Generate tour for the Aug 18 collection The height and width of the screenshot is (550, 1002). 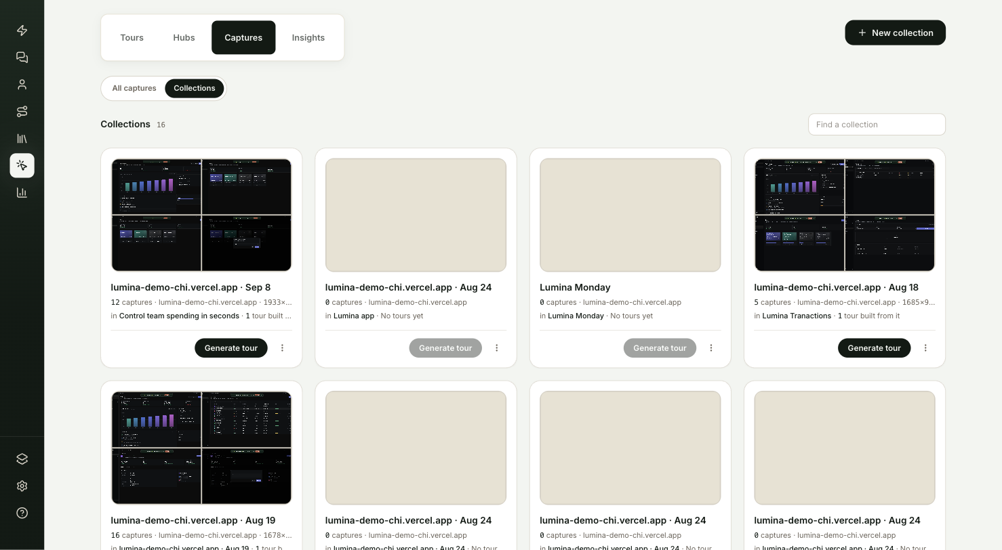pos(874,348)
